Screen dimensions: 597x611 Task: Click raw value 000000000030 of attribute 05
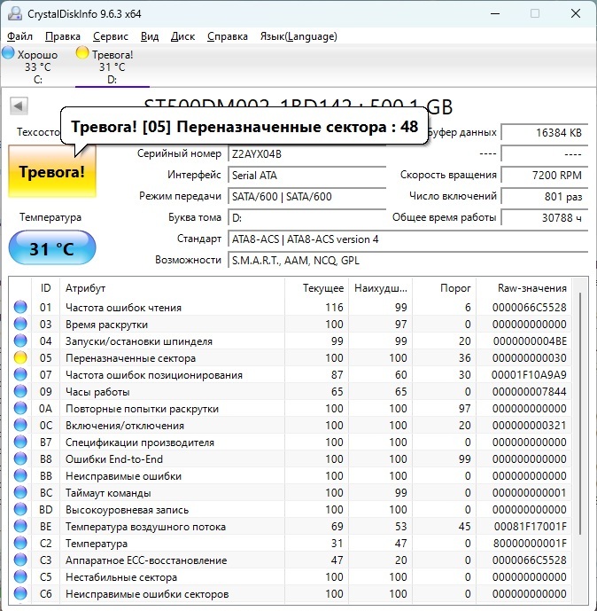click(x=530, y=358)
